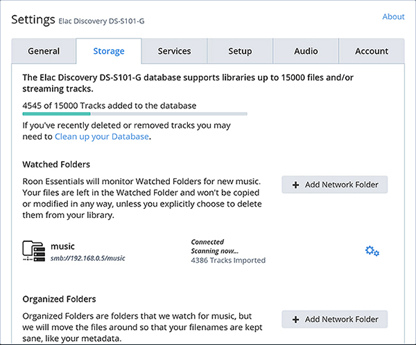The image size is (416, 345).
Task: Open the music folder gear settings icon
Action: [372, 251]
